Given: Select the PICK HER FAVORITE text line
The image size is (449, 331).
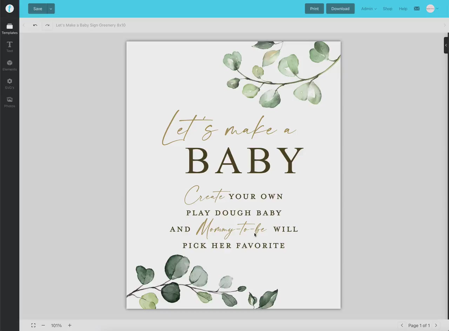Looking at the screenshot, I should click(x=234, y=246).
